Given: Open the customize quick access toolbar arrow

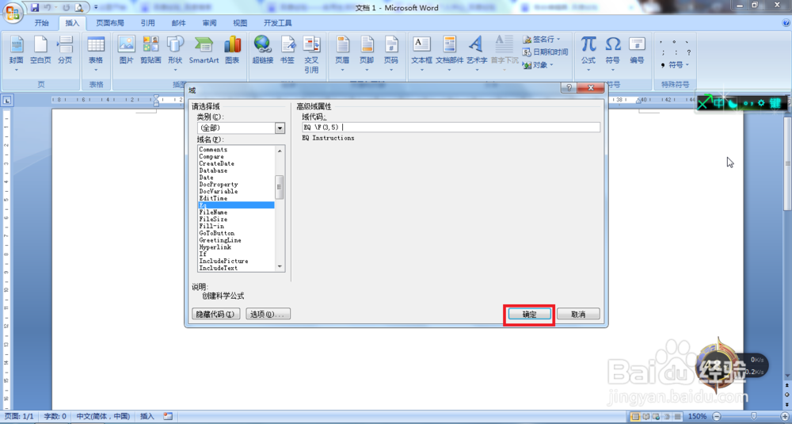Looking at the screenshot, I should coord(96,8).
